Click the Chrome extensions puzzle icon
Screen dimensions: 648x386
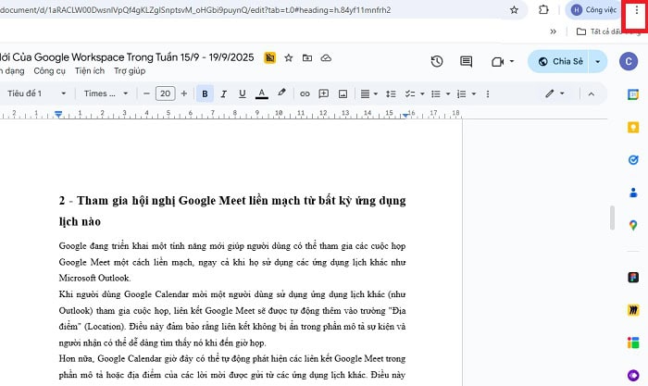click(543, 10)
